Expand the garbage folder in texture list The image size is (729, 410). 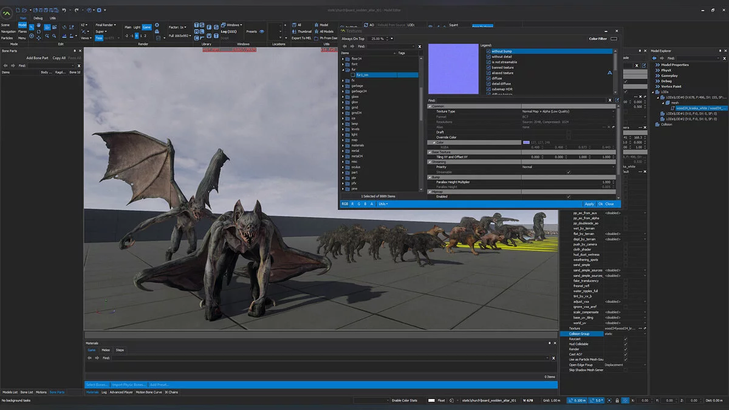tap(343, 86)
